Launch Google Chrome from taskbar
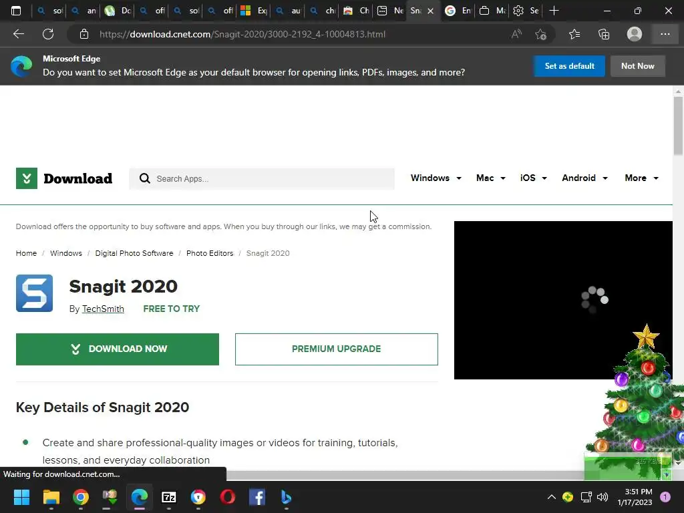 pos(81,497)
